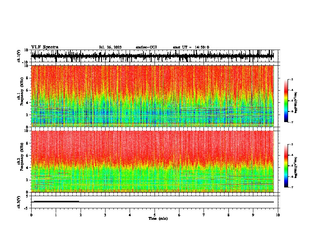
Task: Click the ch.1 "Frequency (kHz)" axis label
Action: 22,92
